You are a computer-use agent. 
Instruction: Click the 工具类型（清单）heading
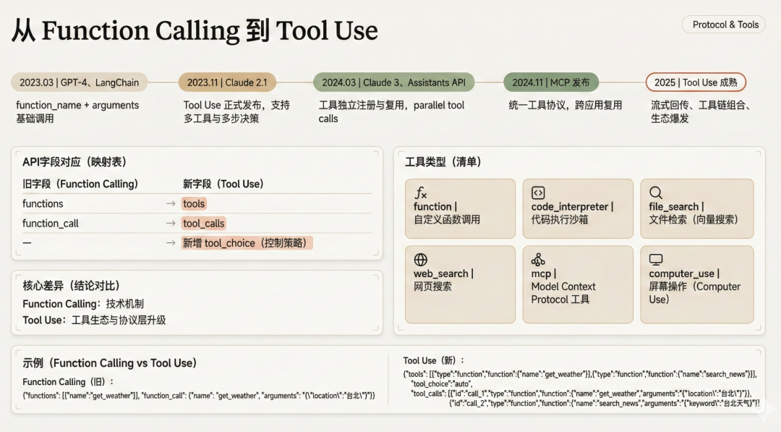pos(443,162)
